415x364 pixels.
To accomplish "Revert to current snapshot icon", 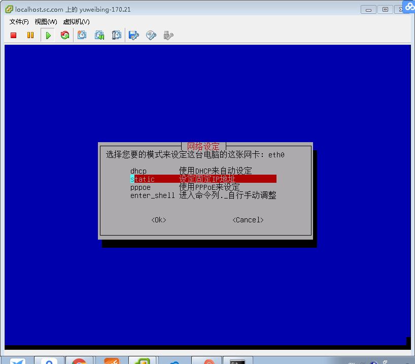I will [x=99, y=35].
